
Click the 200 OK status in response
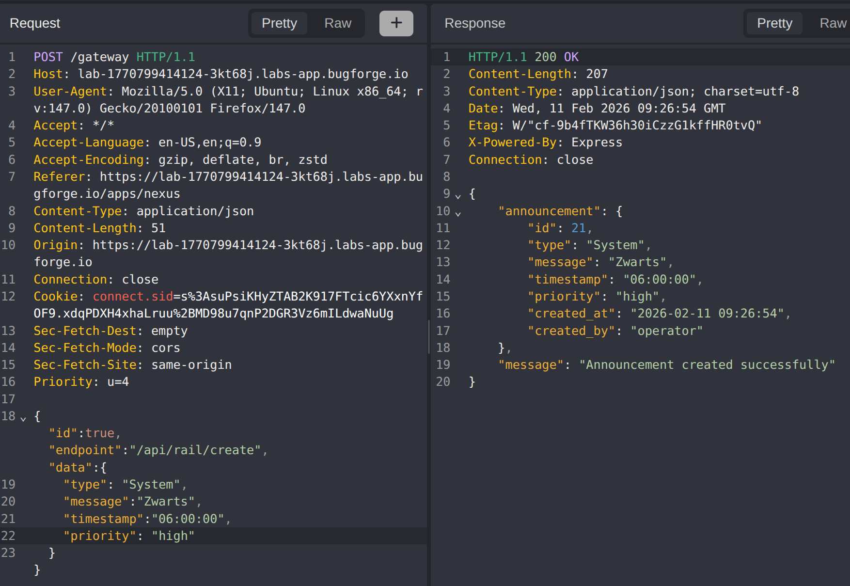click(556, 57)
